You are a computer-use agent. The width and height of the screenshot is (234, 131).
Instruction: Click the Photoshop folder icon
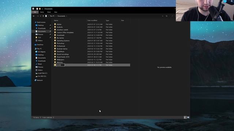55,43
